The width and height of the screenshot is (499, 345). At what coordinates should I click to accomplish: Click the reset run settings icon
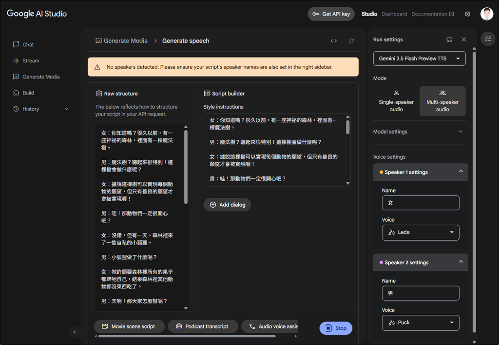click(x=449, y=39)
